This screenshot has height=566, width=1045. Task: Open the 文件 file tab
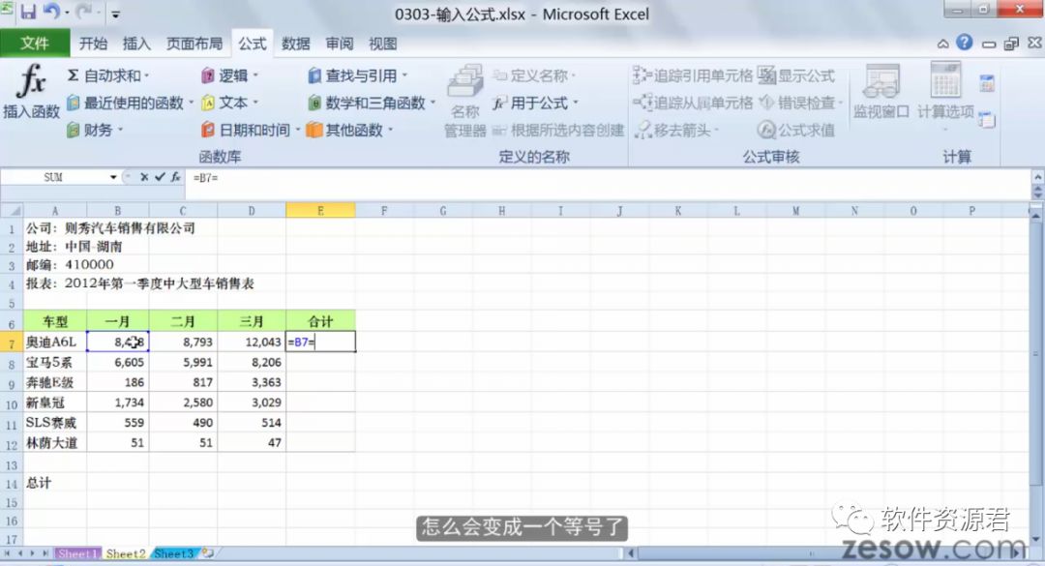point(34,44)
